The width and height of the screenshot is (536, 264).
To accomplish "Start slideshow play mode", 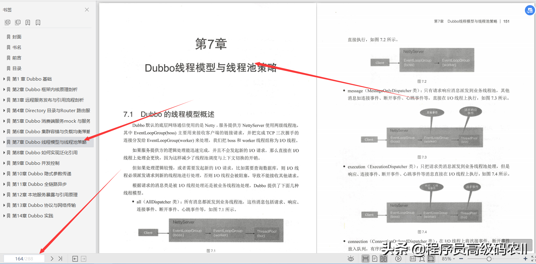I will pos(398,259).
